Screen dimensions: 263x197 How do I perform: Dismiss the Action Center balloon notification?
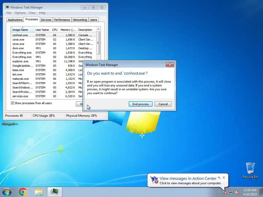(x=224, y=178)
